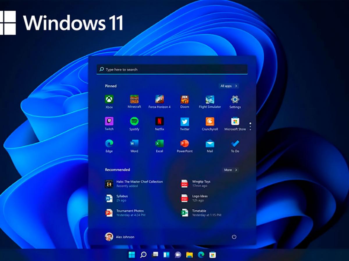Screen dimensions: 349x261
Task: Launch Minecraft from pinned apps
Action: point(134,99)
